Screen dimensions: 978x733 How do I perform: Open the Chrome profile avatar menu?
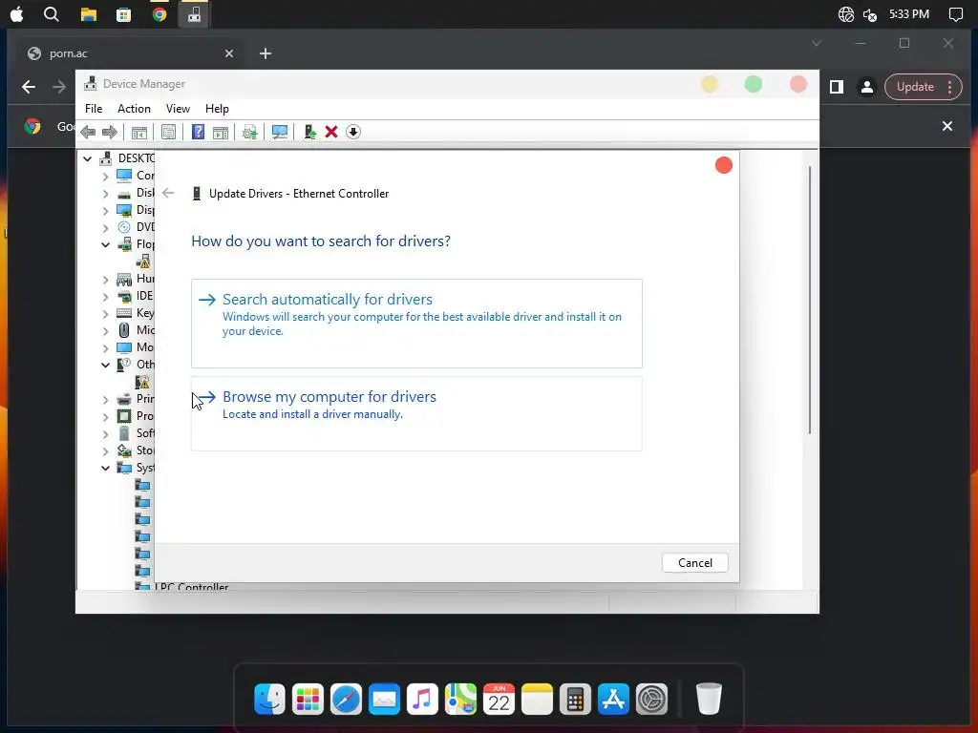(867, 87)
